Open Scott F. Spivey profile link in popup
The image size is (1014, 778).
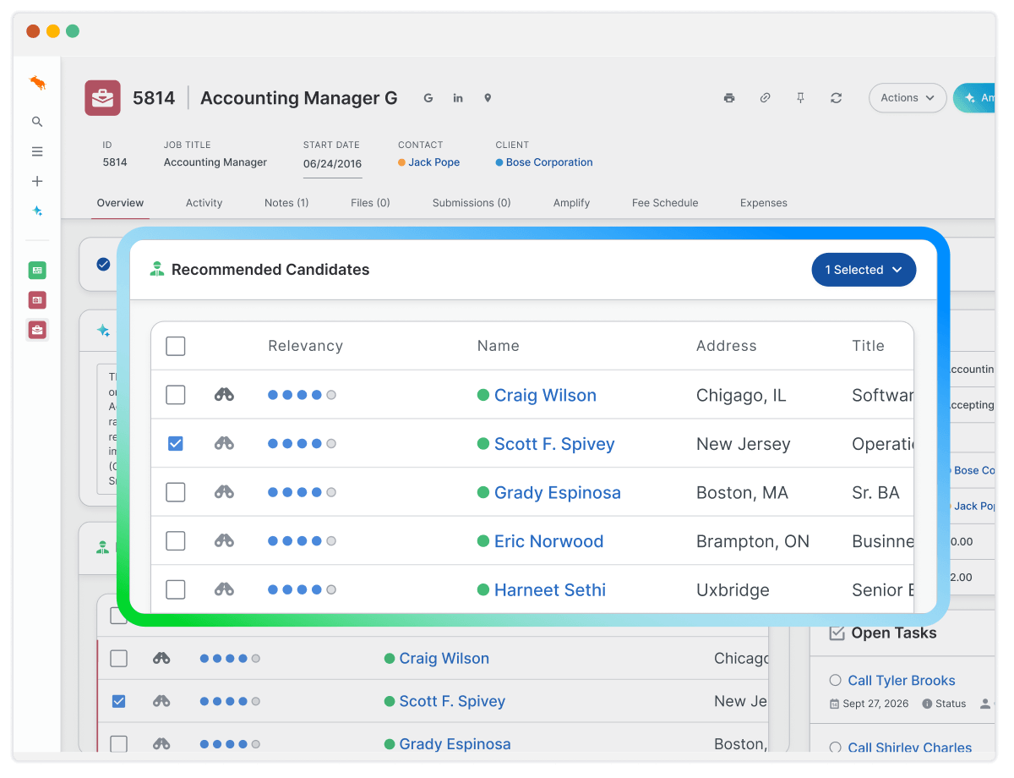click(x=554, y=444)
